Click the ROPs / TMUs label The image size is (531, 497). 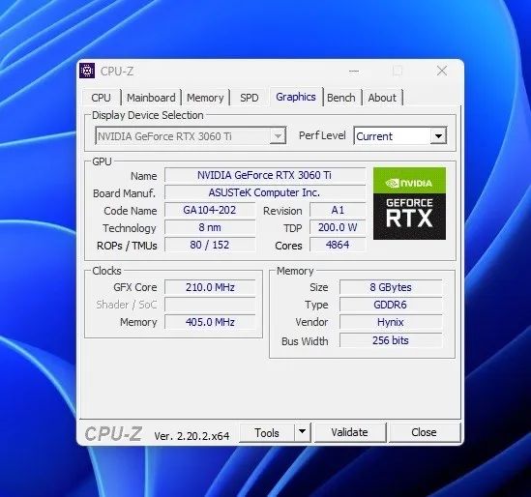127,246
